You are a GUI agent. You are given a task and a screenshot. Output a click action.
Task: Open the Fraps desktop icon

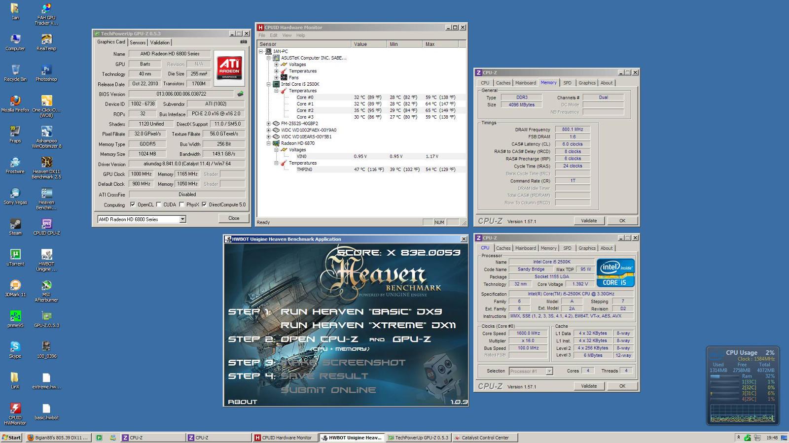[15, 135]
